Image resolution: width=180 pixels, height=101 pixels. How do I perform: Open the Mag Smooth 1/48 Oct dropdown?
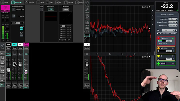(x=173, y=25)
